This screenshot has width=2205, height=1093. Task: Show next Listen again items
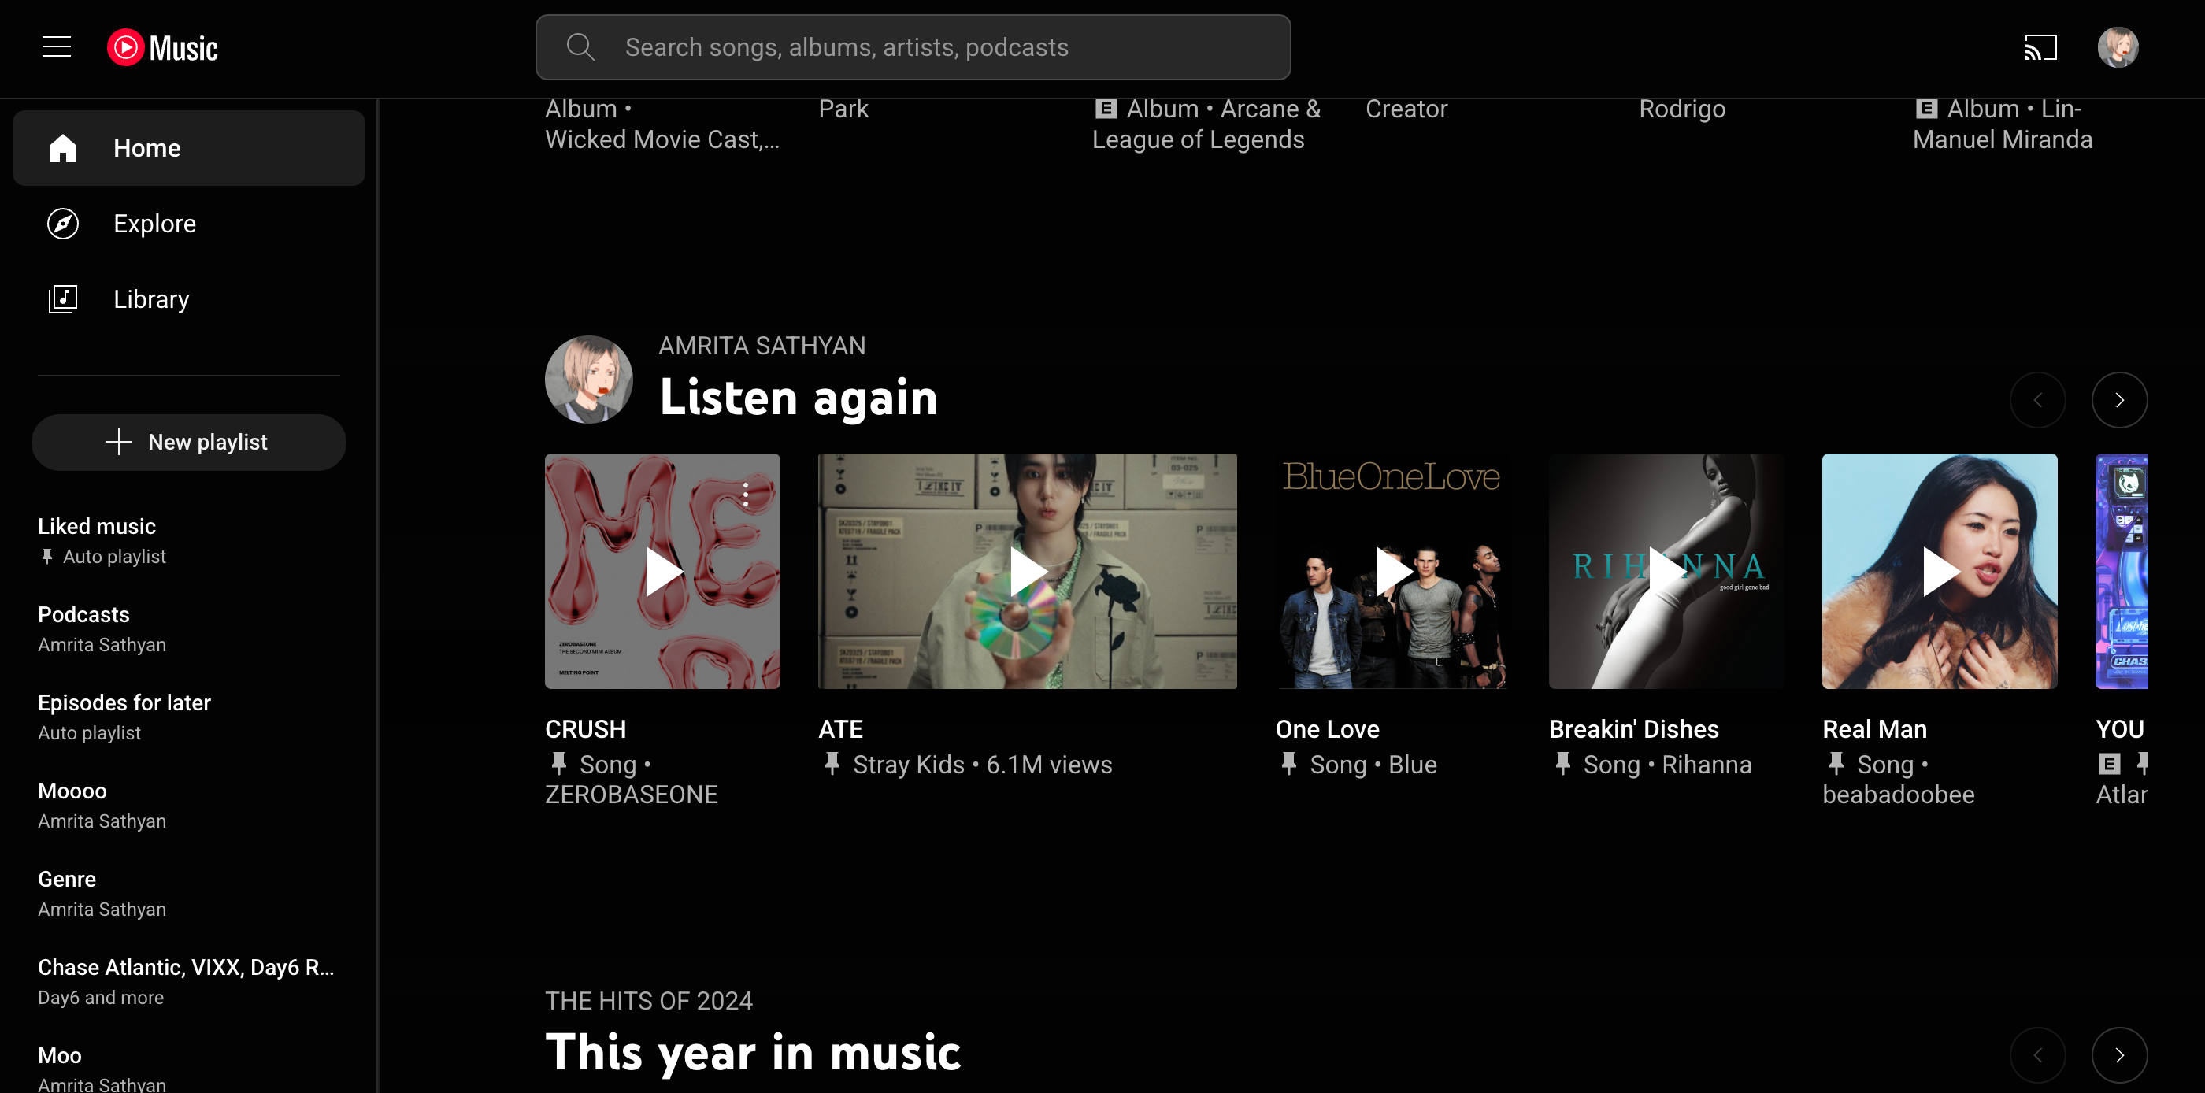2118,400
